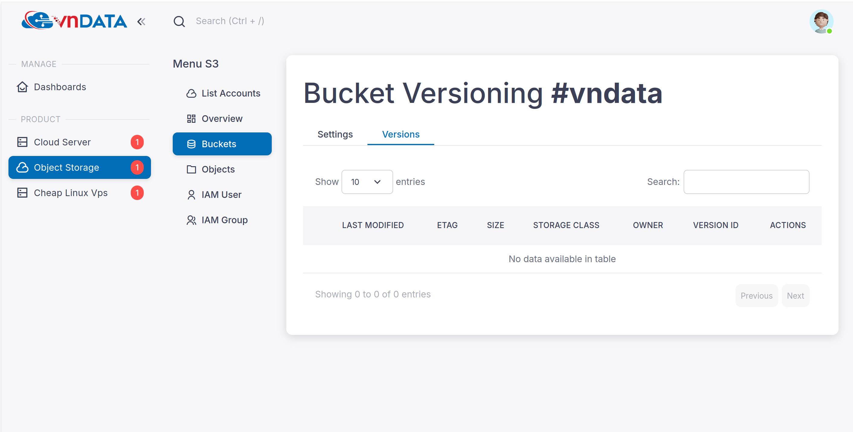
Task: Collapse sidebar with double chevron icon
Action: (141, 22)
